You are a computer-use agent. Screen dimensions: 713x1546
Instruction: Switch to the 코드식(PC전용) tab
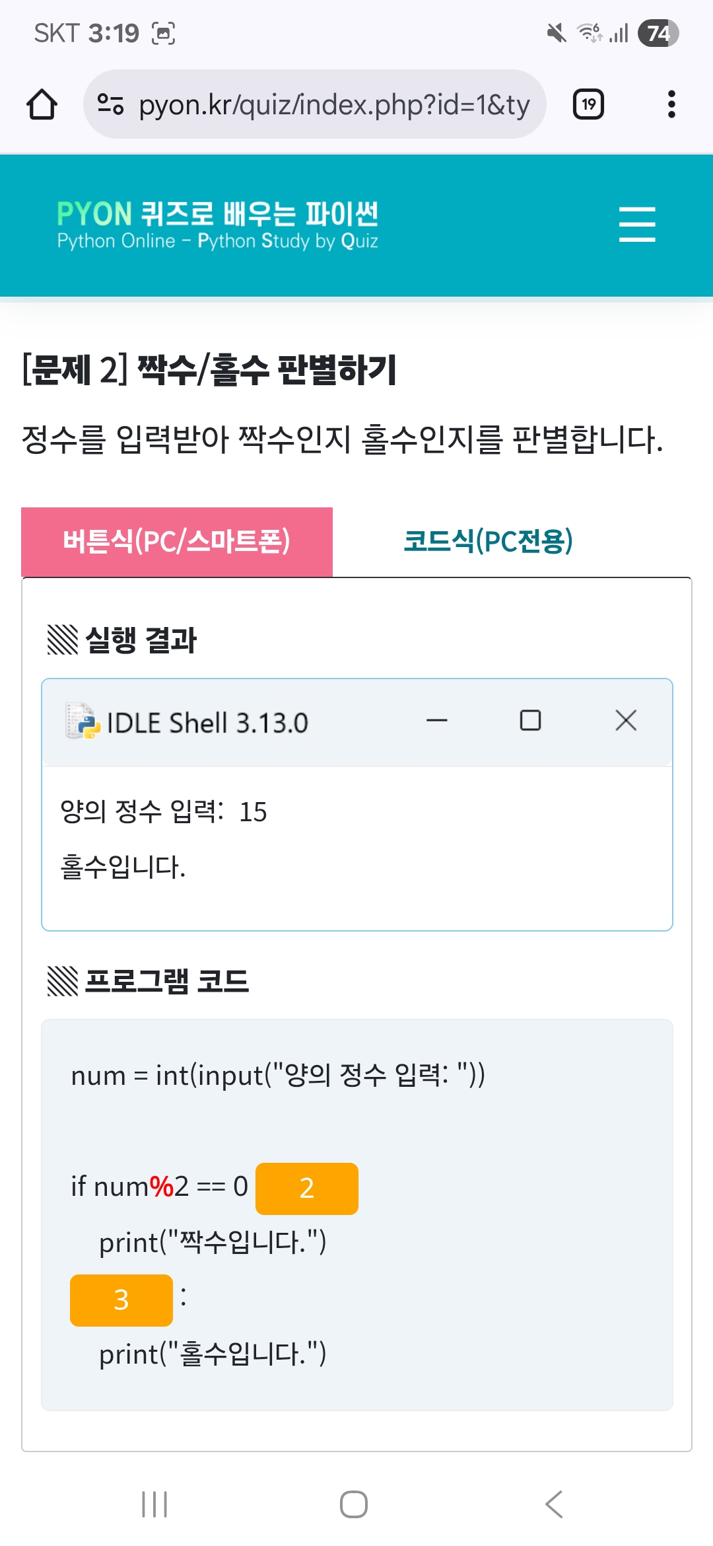point(488,542)
